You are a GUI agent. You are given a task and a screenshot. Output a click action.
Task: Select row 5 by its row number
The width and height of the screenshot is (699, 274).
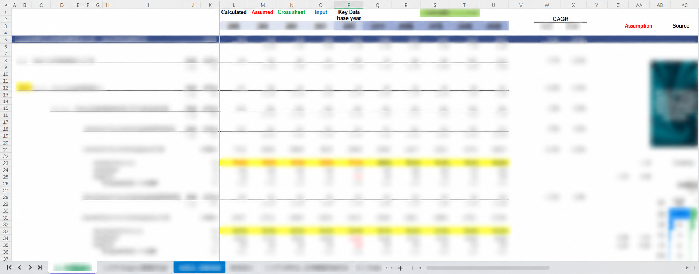(6, 40)
